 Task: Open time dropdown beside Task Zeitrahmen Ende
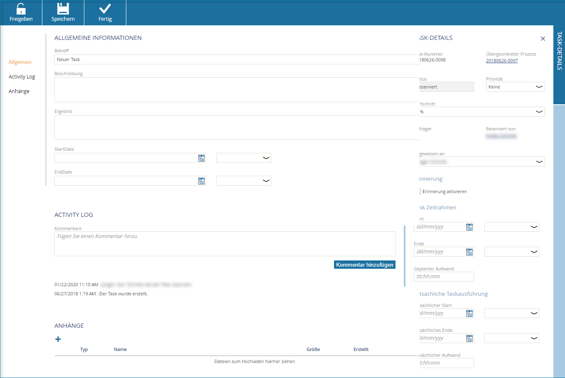click(x=512, y=252)
